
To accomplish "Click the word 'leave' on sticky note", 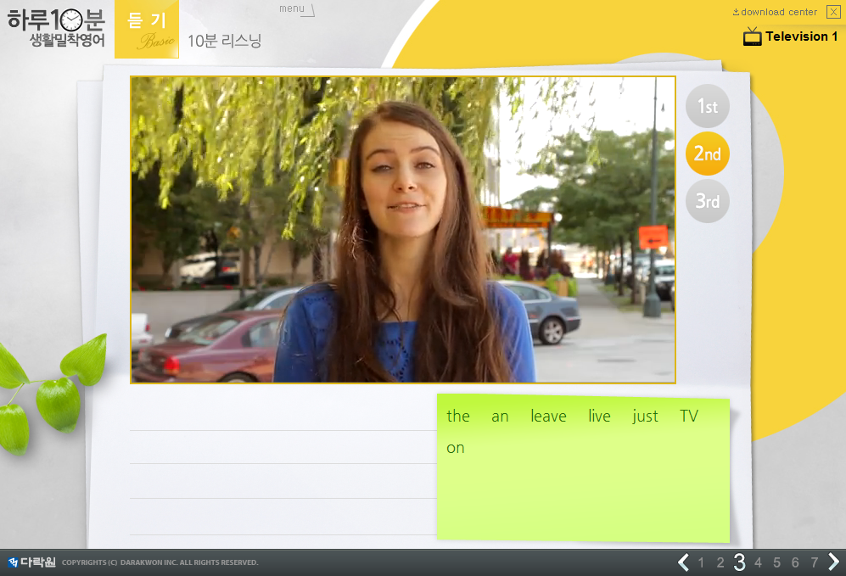I will pos(548,416).
